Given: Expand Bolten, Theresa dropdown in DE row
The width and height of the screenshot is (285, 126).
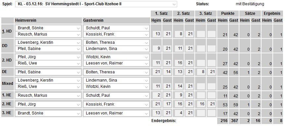Looking at the screenshot, I should click(x=116, y=72).
